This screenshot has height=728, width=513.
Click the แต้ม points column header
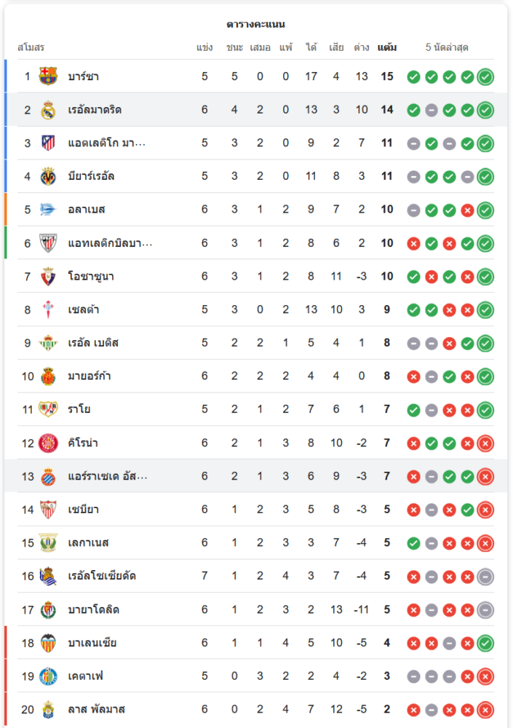point(387,47)
